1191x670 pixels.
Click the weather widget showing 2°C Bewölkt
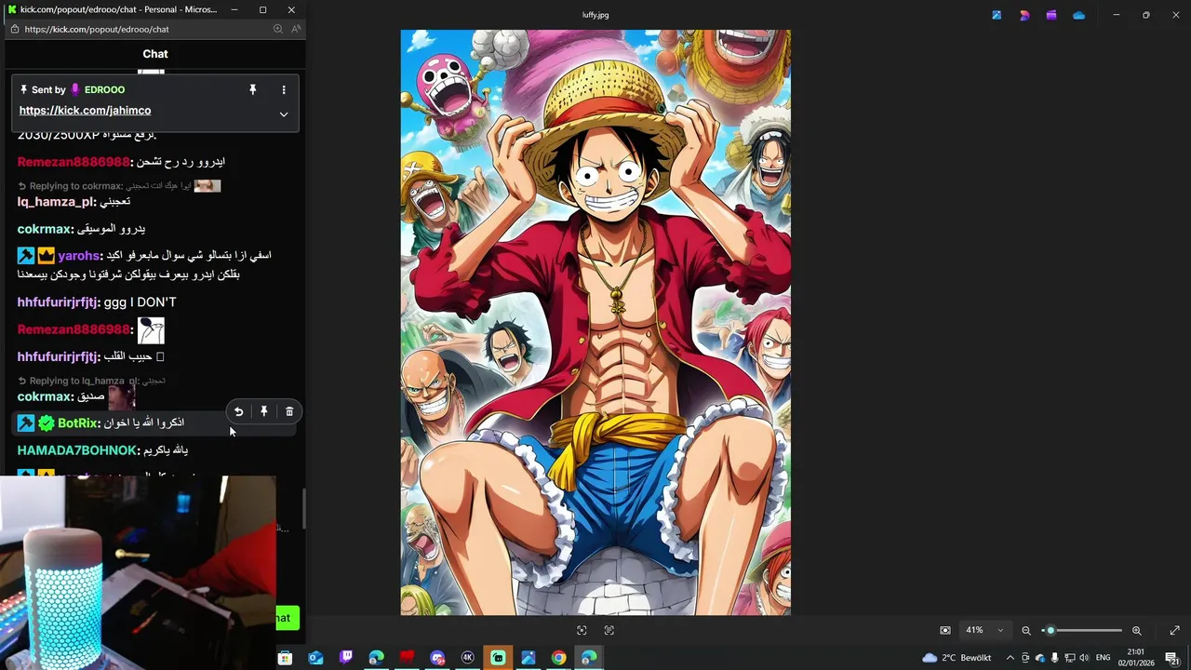click(957, 658)
